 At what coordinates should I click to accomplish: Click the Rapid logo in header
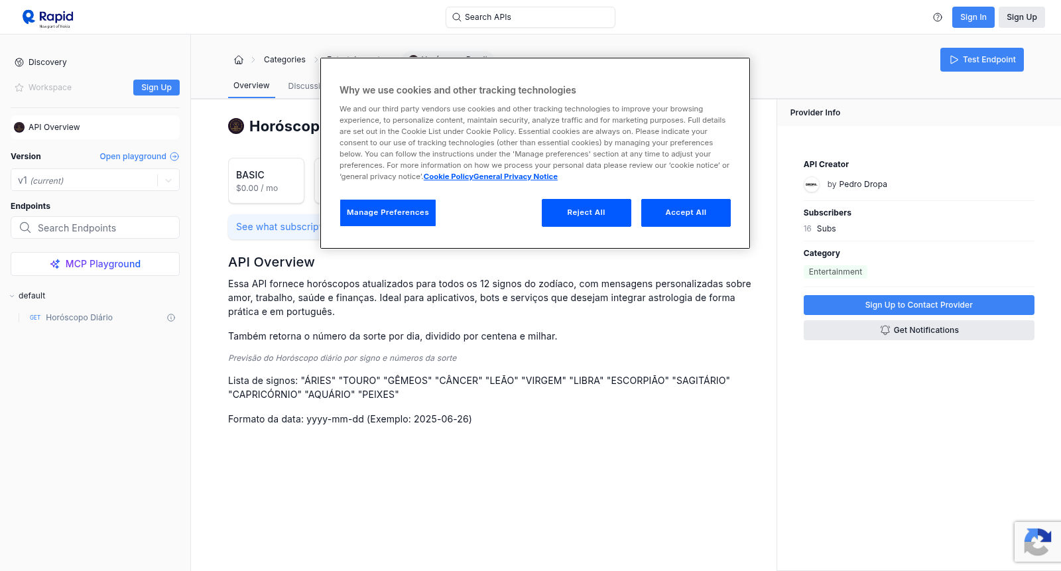click(48, 18)
